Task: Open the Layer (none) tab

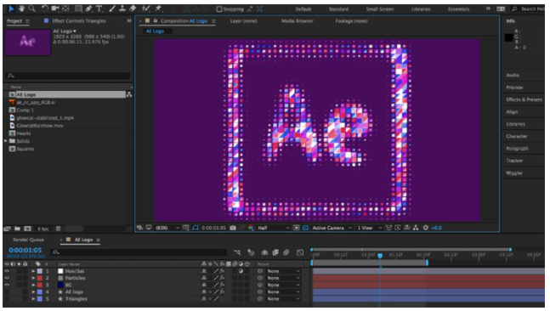Action: (243, 21)
